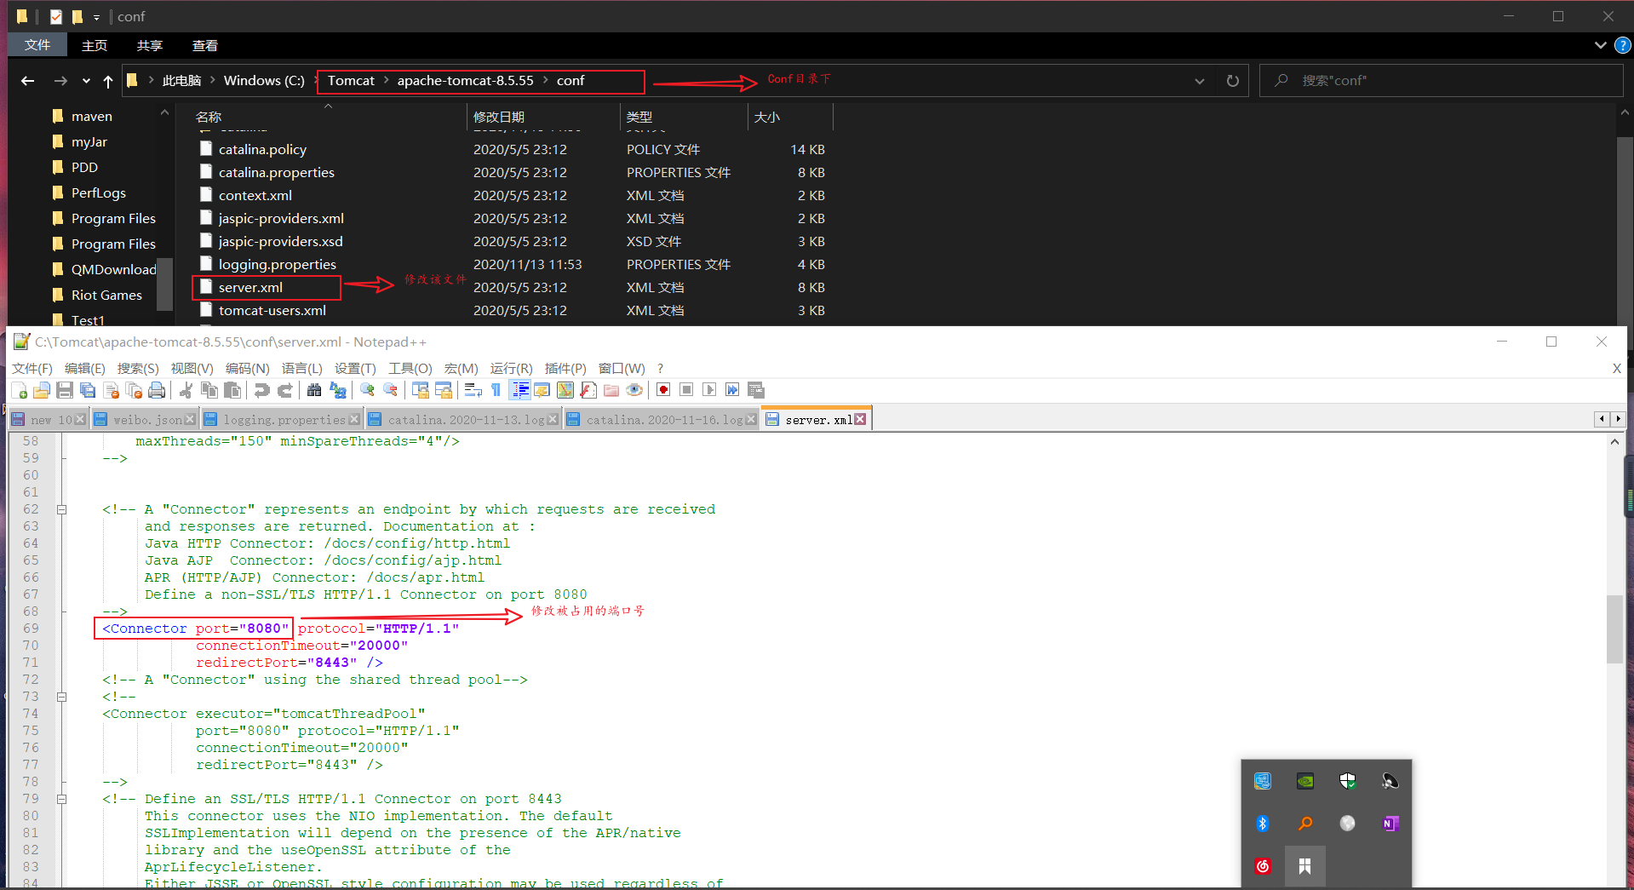Create a new file in Notepad++ toolbar
1634x890 pixels.
point(19,390)
